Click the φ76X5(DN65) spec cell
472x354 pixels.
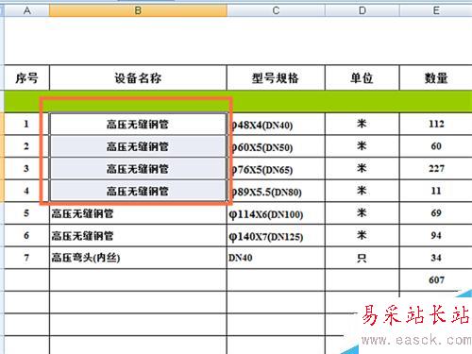tap(276, 169)
